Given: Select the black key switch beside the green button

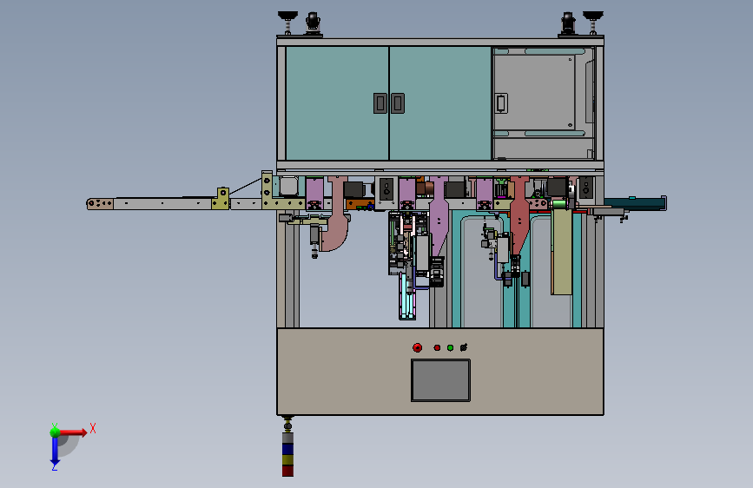Looking at the screenshot, I should 464,347.
